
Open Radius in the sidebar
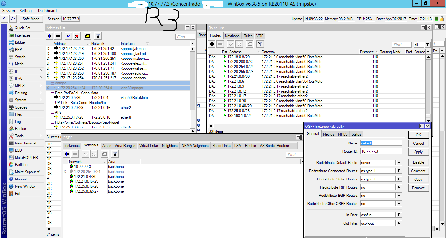pos(20,129)
